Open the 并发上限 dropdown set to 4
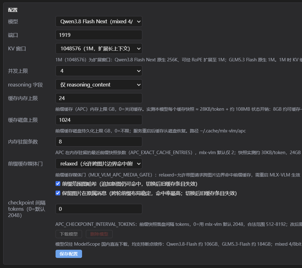Viewport: 302px width, 268px height. 99,71
